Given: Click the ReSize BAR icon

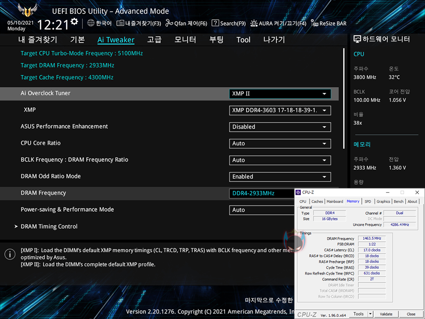Looking at the screenshot, I should (x=314, y=23).
